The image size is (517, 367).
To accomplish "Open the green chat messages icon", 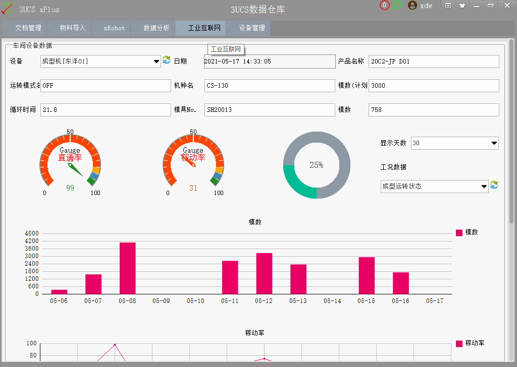I will pos(397,5).
